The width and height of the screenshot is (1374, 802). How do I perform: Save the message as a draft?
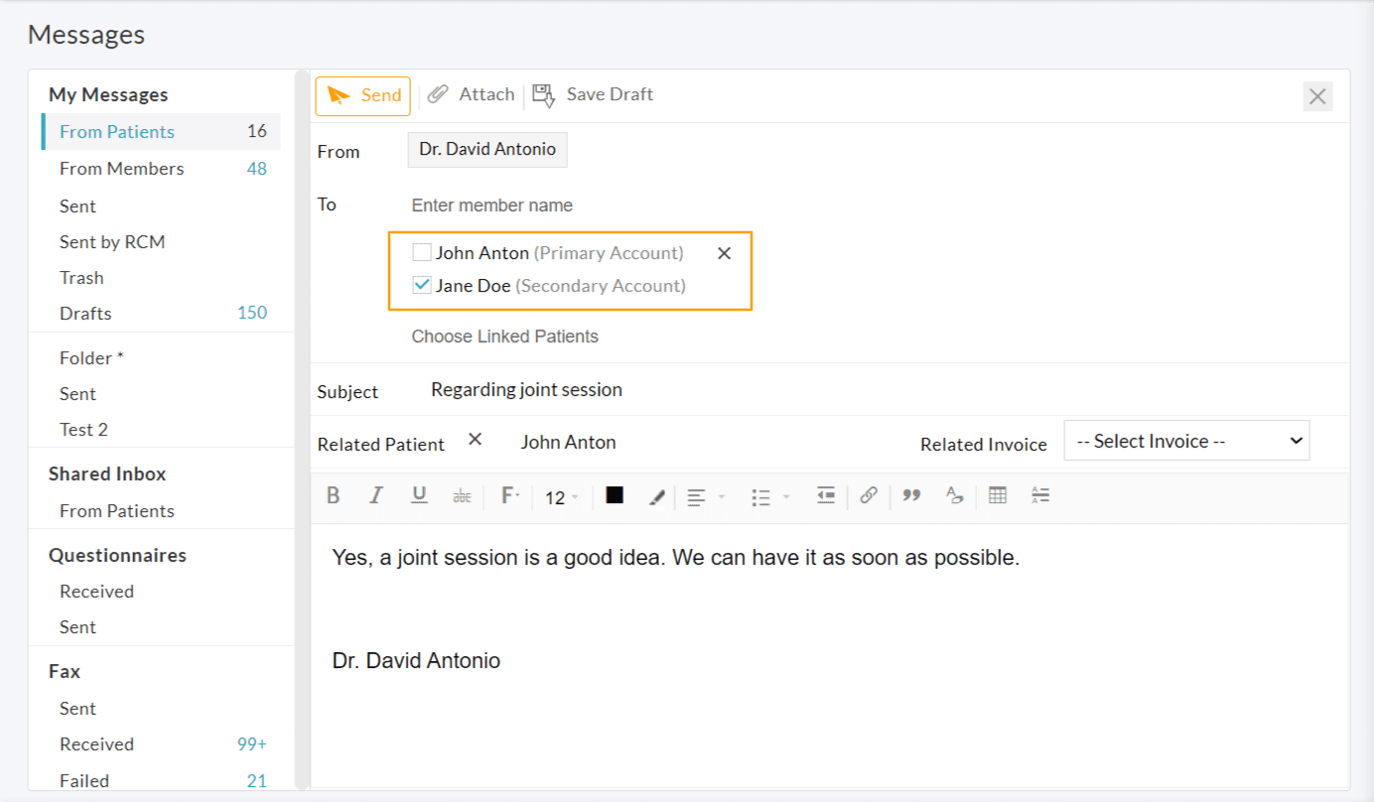point(592,94)
